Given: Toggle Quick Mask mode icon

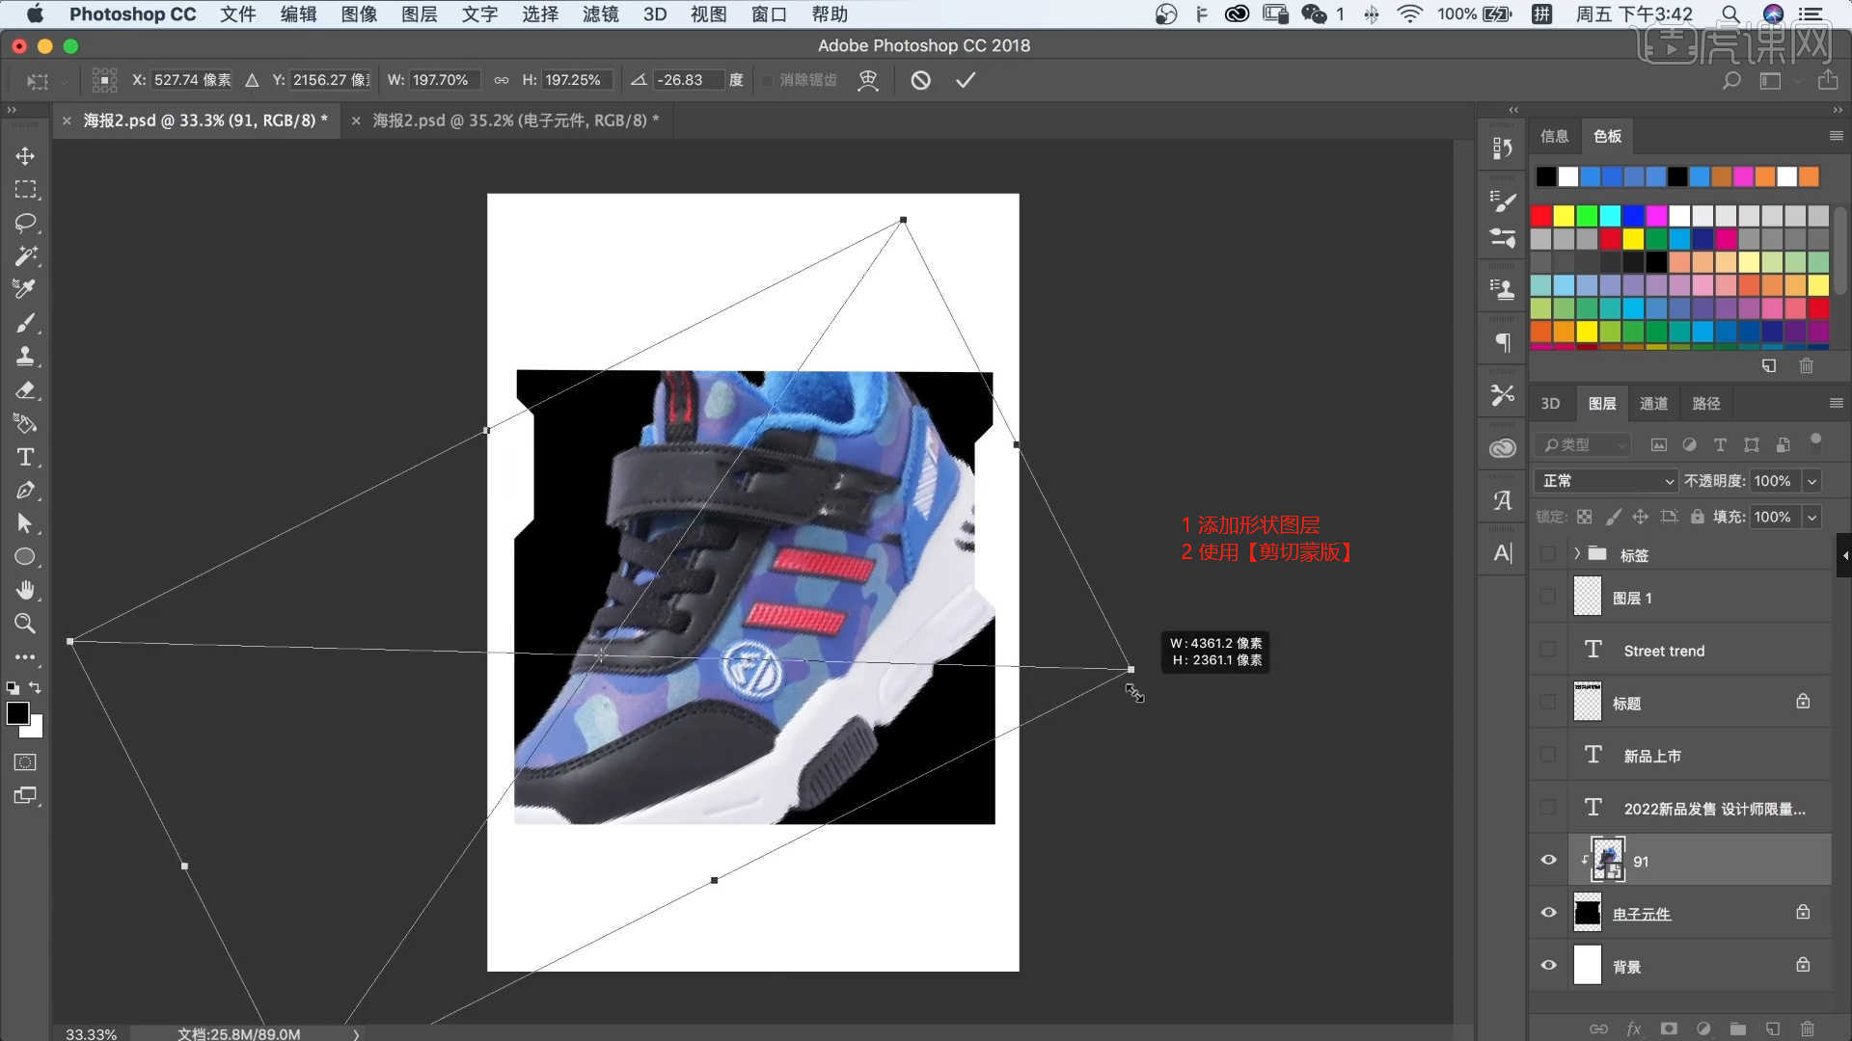Looking at the screenshot, I should [x=25, y=762].
